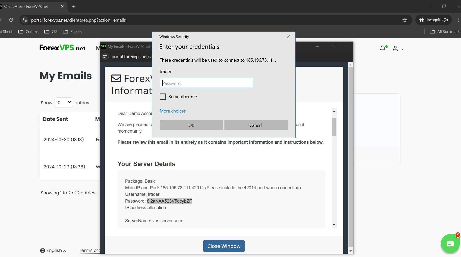Click the Username: trader line
This screenshot has height=257, width=461.
pos(142,194)
